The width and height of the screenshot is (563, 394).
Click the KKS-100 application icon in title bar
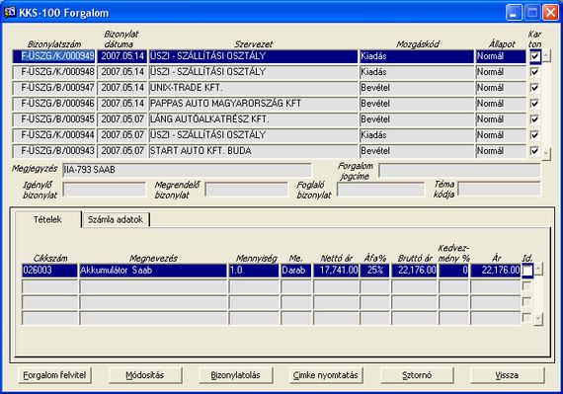coord(10,12)
